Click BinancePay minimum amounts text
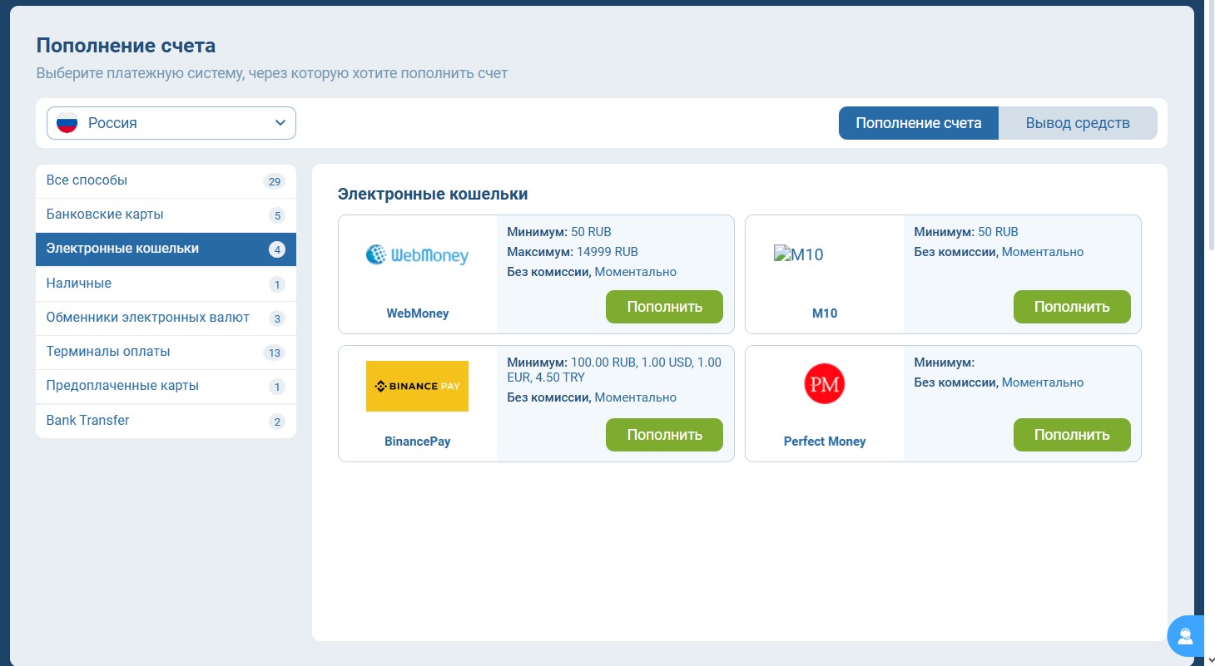The height and width of the screenshot is (666, 1215). click(x=614, y=370)
